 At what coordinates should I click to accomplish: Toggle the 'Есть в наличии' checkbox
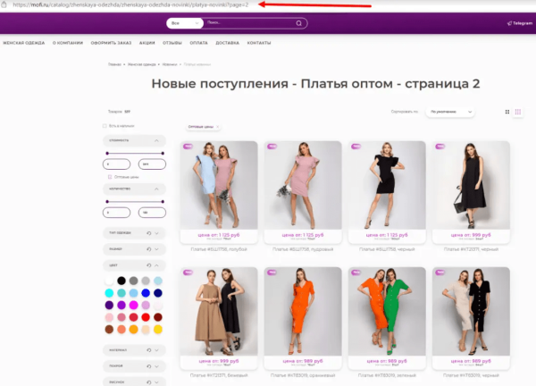[x=105, y=126]
